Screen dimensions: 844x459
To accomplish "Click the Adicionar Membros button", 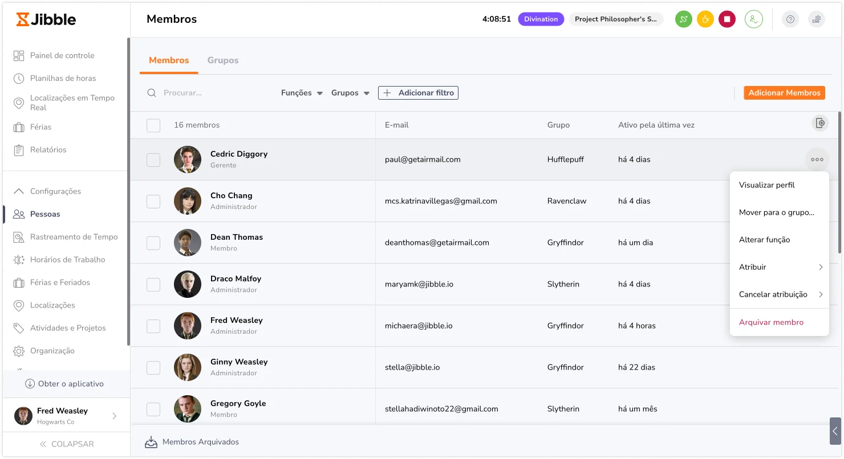I will coord(784,93).
